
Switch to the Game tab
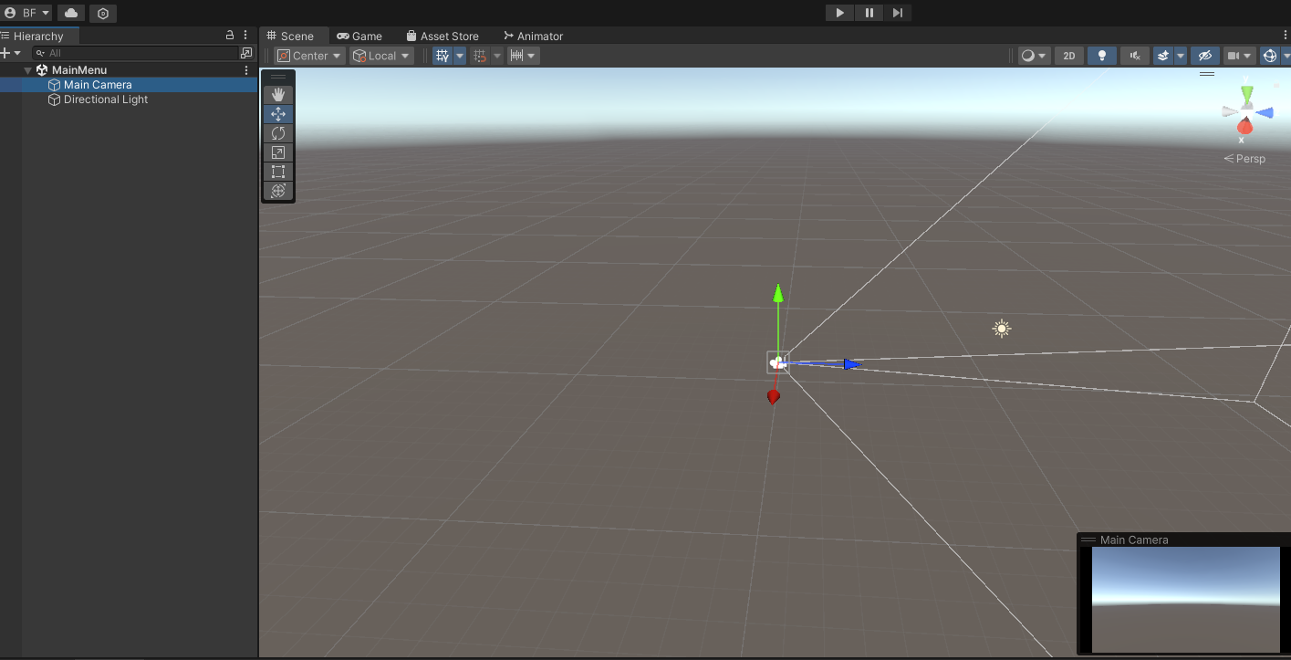click(359, 36)
